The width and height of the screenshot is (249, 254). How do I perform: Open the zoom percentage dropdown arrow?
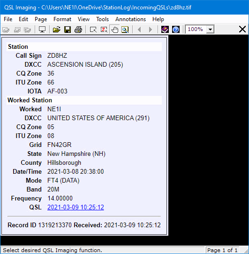pyautogui.click(x=210, y=30)
